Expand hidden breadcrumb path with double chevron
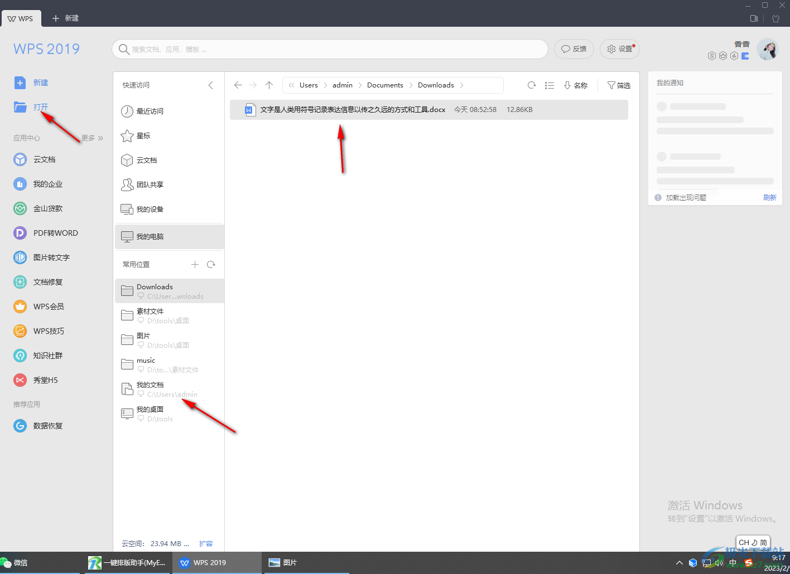Screen dimensions: 790x574 [291, 85]
